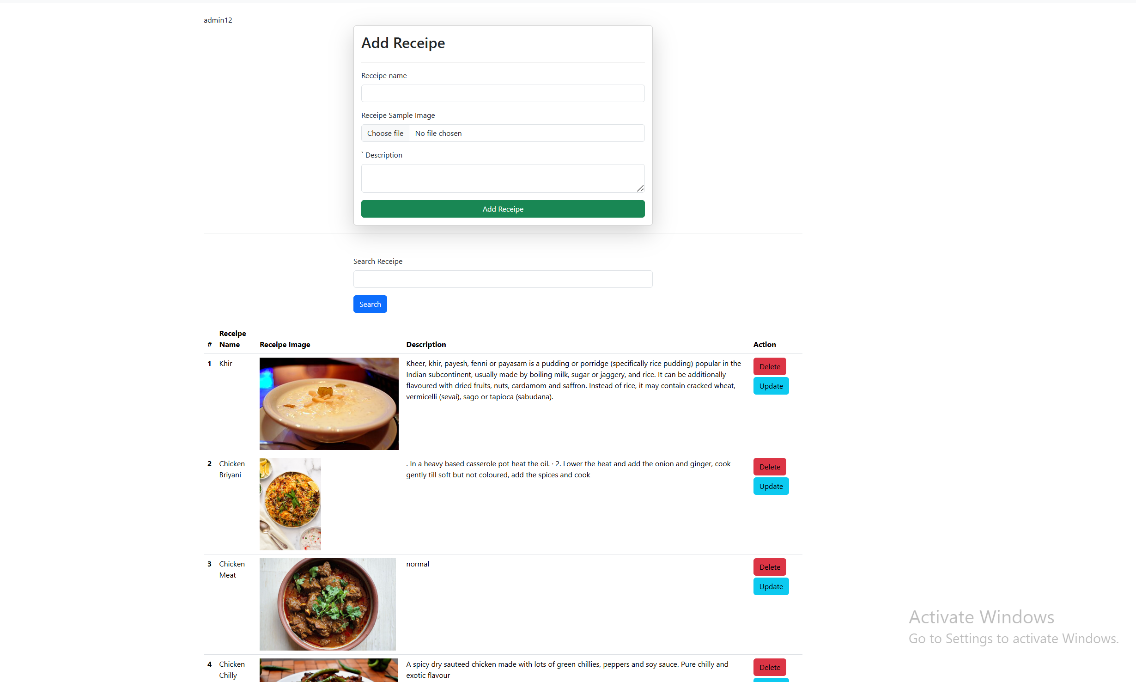The height and width of the screenshot is (682, 1136).
Task: Update the Khir recipe
Action: pyautogui.click(x=771, y=386)
